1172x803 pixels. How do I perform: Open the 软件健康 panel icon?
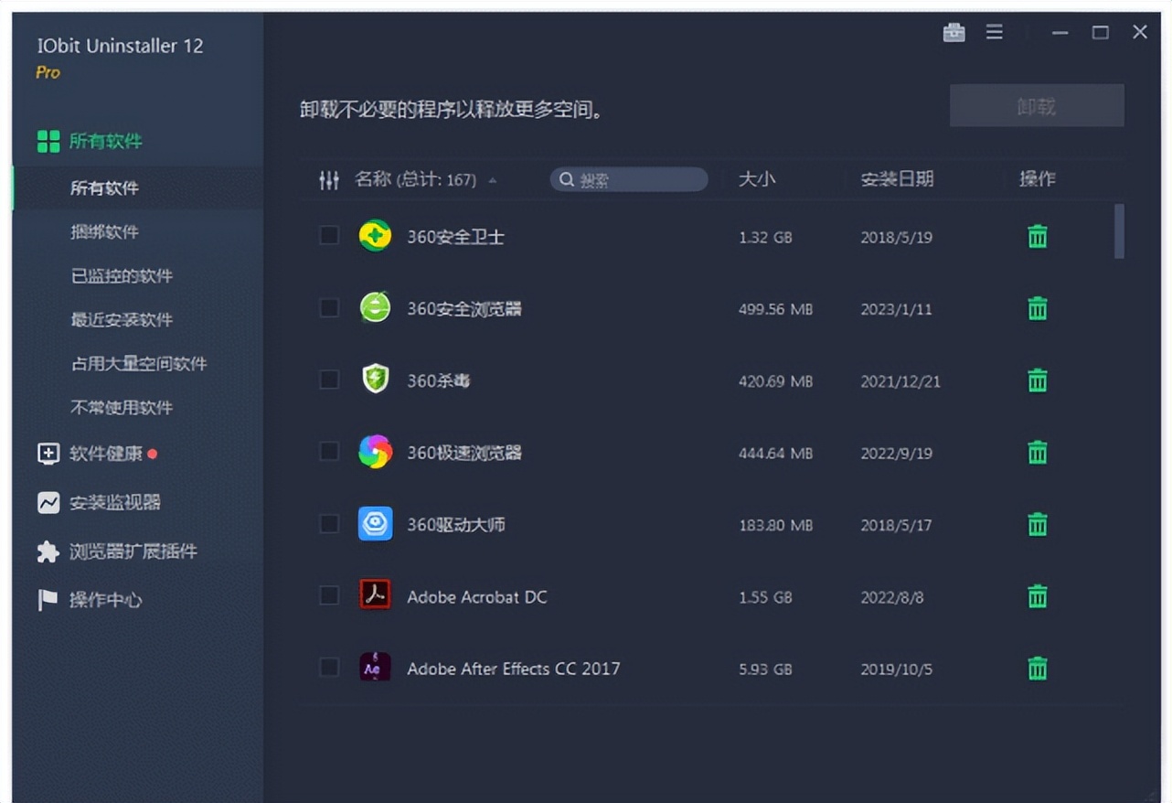pyautogui.click(x=47, y=453)
